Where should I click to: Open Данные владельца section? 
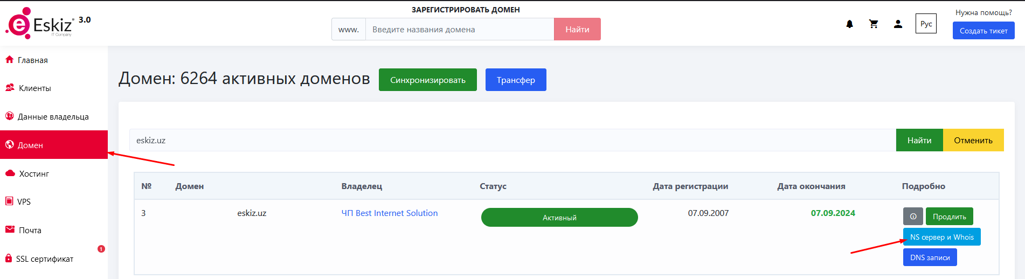[53, 117]
